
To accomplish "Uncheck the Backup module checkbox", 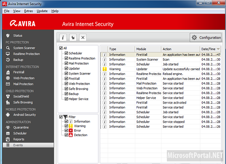I will (x=66, y=94).
